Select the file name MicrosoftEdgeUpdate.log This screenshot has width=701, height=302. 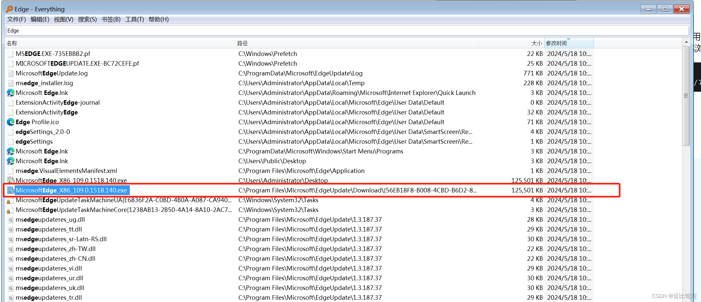52,73
